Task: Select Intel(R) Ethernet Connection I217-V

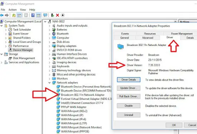Action: (x=82, y=103)
